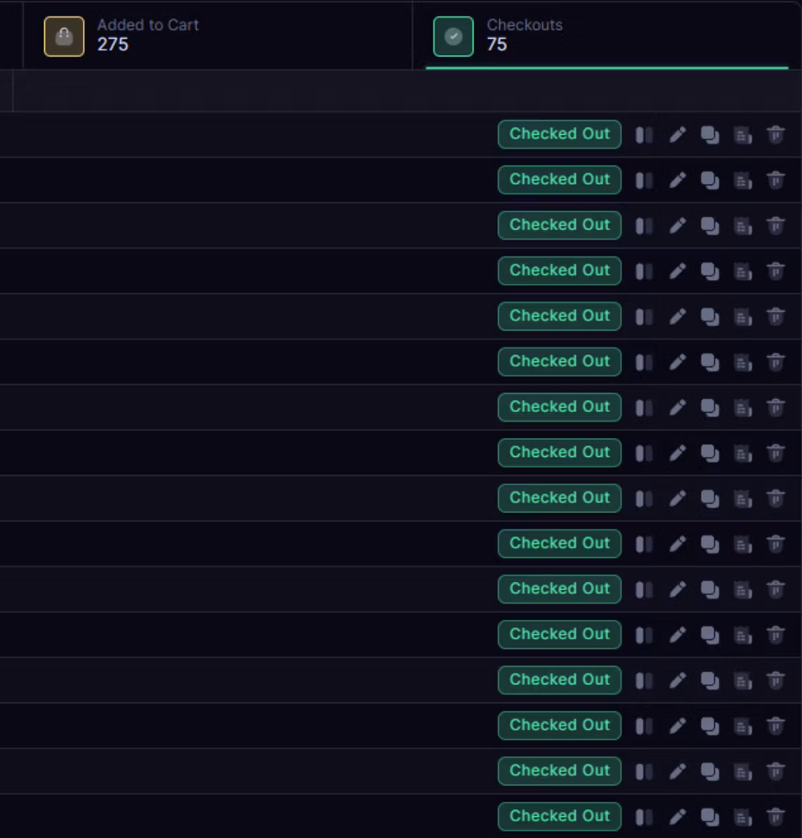This screenshot has width=802, height=838.
Task: Click the shopping bag Added to Cart icon
Action: pos(64,36)
